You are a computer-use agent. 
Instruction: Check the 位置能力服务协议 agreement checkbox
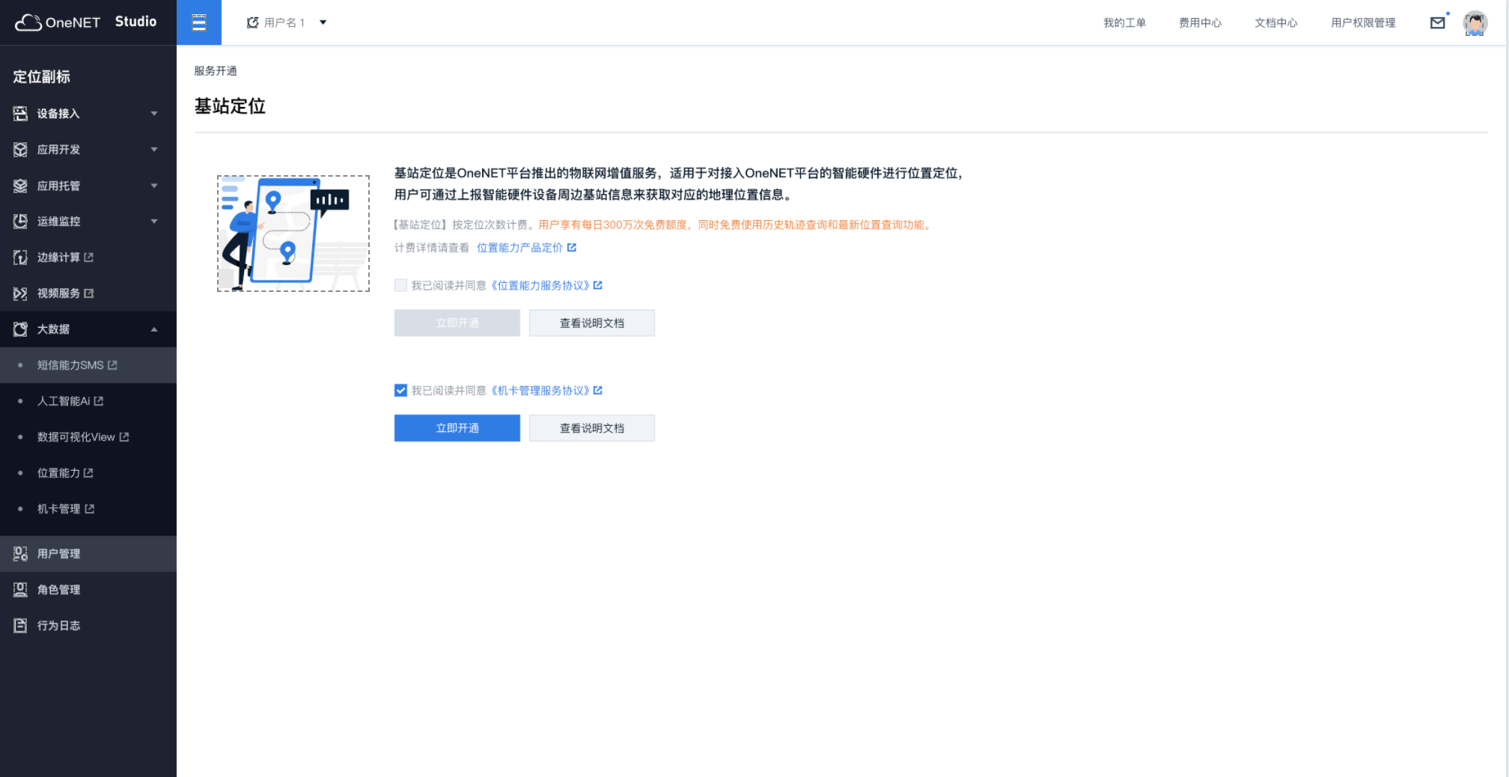click(x=401, y=285)
